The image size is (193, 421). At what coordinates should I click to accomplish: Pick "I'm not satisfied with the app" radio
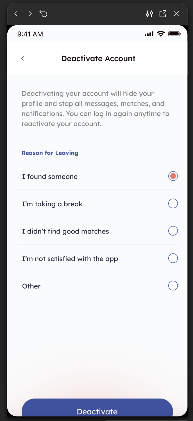pyautogui.click(x=173, y=258)
